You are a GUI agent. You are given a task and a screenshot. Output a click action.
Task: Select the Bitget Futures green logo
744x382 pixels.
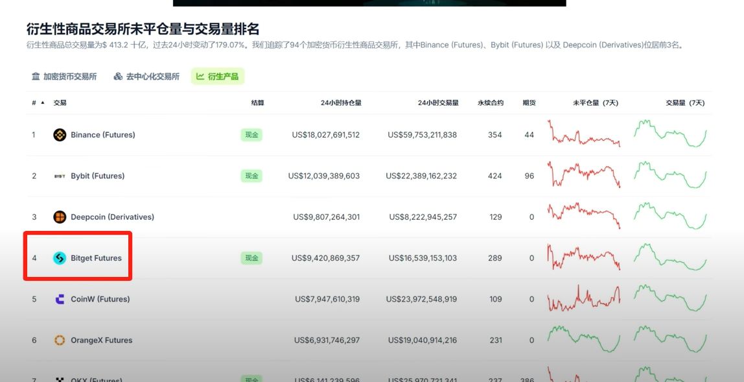tap(58, 257)
